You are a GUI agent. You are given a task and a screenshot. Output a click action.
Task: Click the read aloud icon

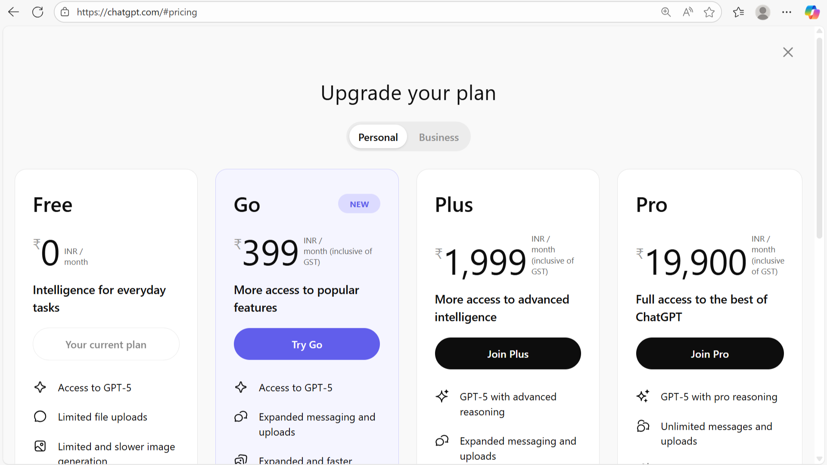688,12
